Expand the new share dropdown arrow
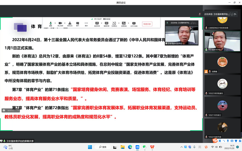 (x=101, y=23)
